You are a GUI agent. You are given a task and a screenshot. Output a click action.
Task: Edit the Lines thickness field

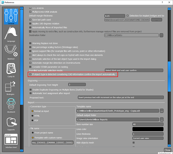click(148, 134)
